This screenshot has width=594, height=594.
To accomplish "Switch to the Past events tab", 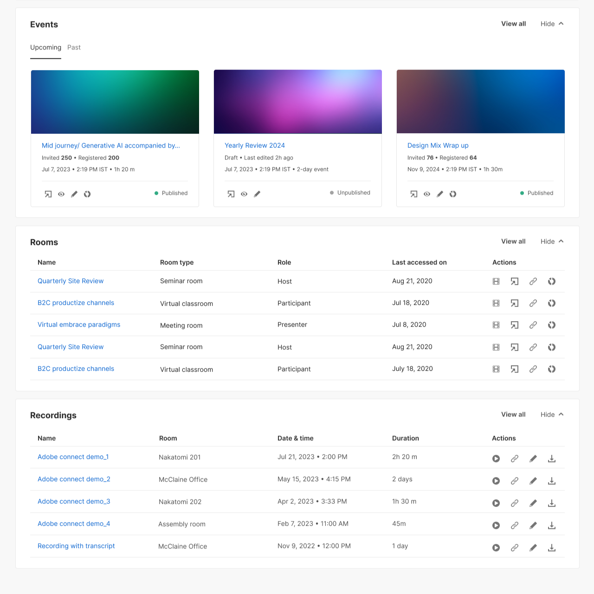I will pyautogui.click(x=74, y=47).
